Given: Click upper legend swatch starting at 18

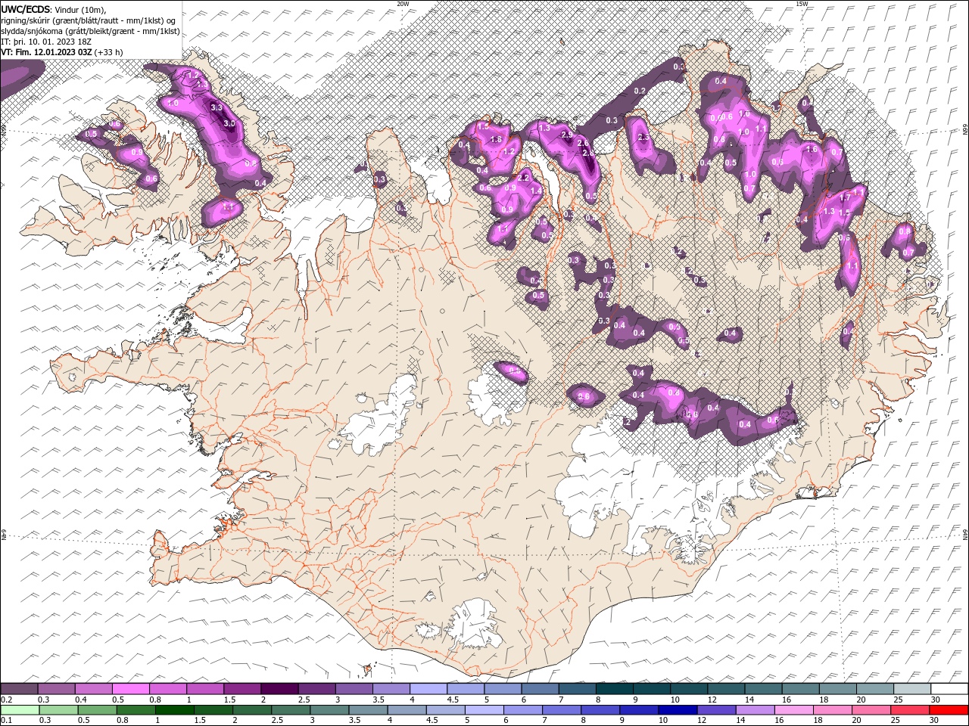Looking at the screenshot, I should point(838,689).
